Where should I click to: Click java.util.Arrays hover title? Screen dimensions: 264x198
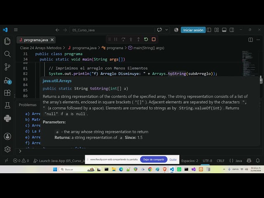click(x=57, y=81)
